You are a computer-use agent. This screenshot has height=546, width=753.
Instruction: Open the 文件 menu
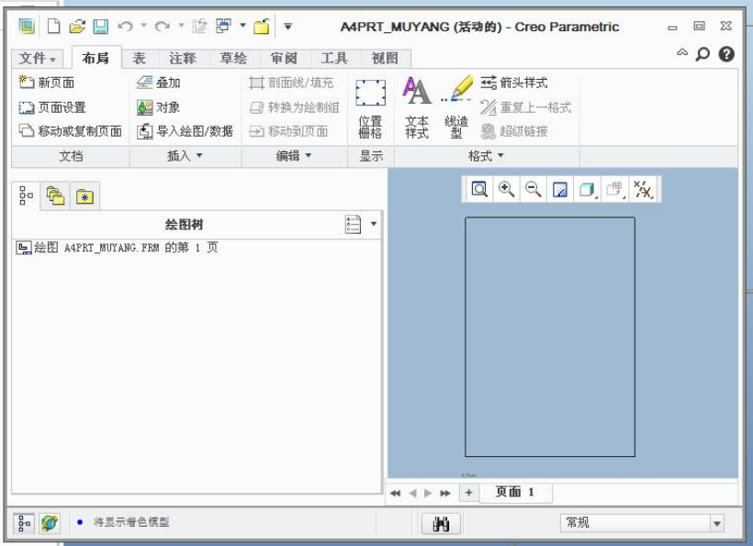(38, 59)
